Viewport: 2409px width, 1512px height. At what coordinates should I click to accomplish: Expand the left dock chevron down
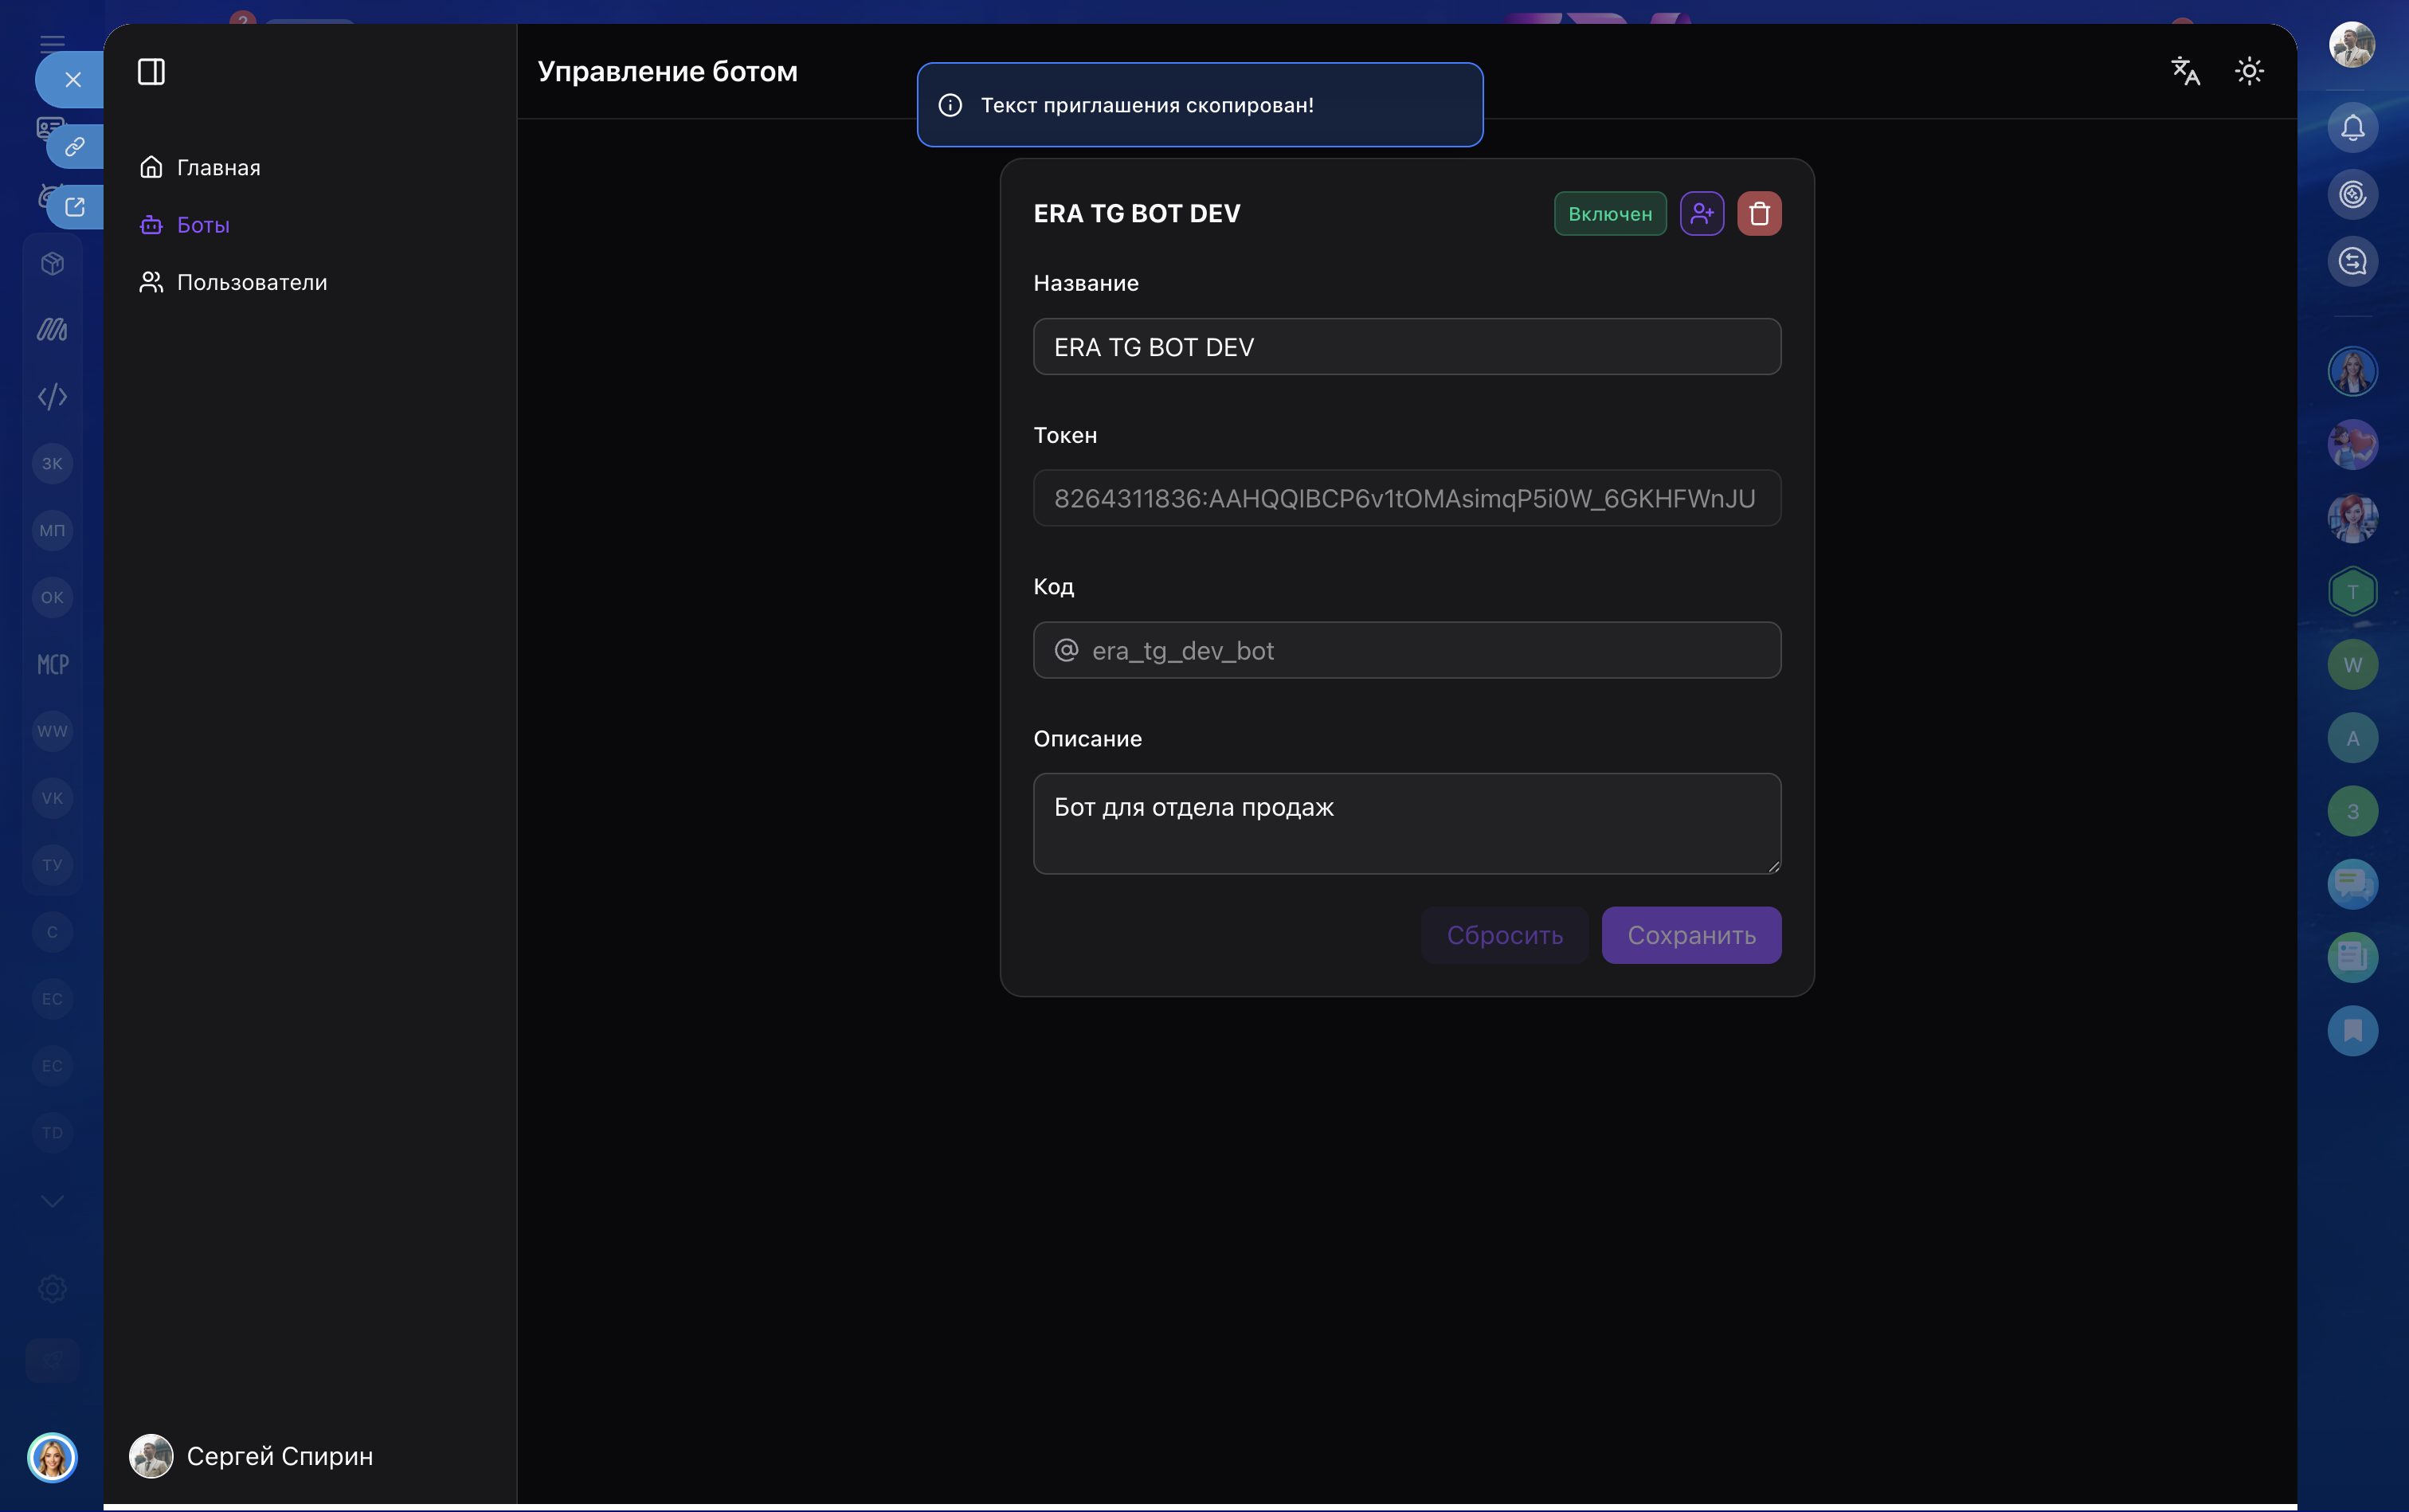pos(52,1201)
